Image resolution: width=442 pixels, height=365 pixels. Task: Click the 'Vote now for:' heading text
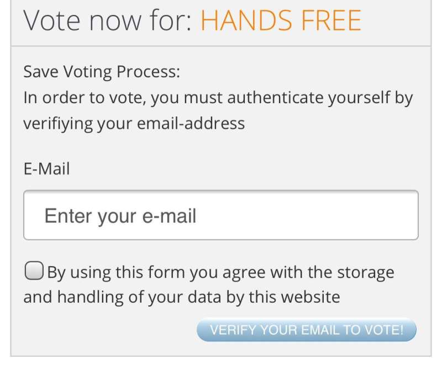point(107,21)
